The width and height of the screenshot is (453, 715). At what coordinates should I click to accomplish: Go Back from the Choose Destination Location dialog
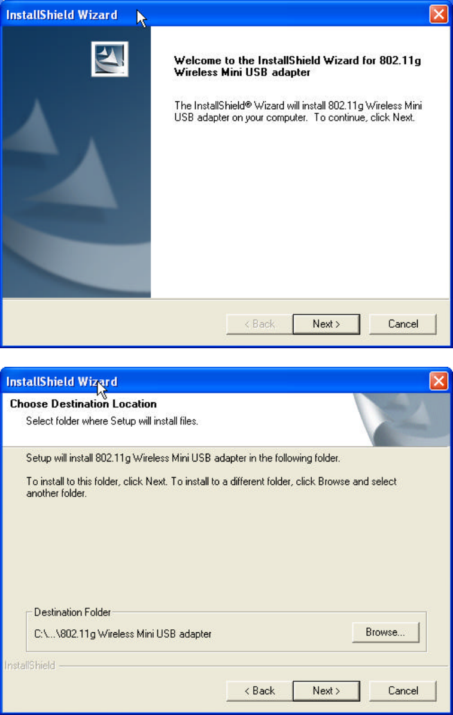tap(259, 690)
